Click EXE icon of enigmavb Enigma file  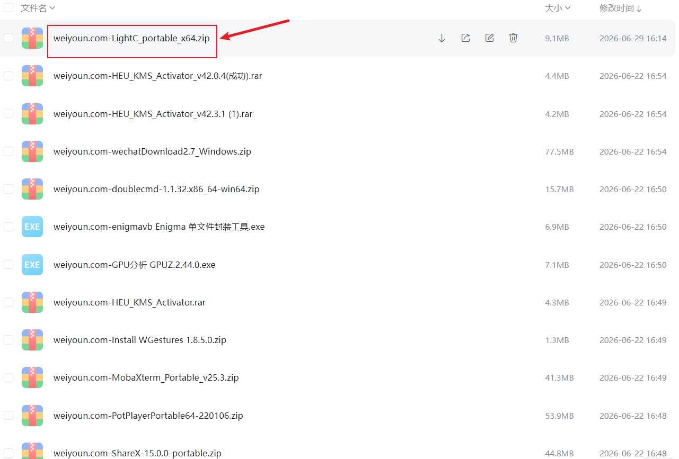[x=32, y=227]
